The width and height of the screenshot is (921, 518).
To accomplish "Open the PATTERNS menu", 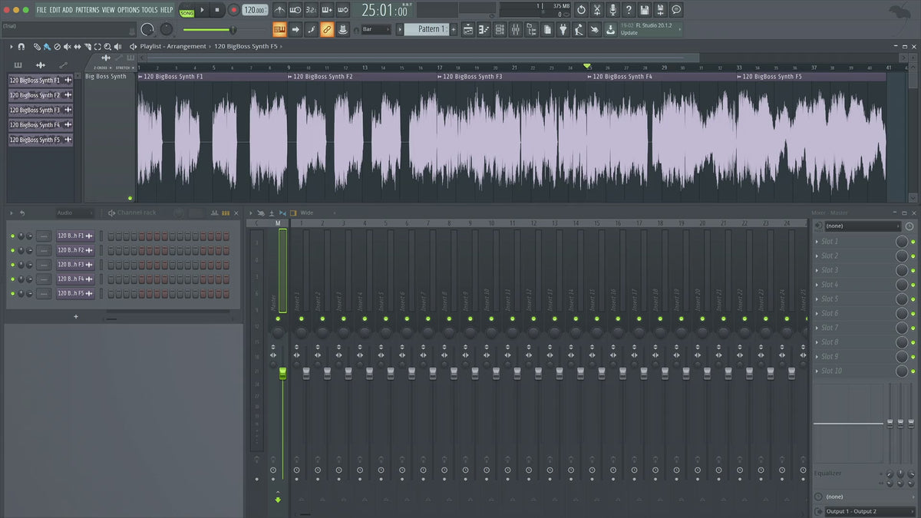I will point(87,10).
